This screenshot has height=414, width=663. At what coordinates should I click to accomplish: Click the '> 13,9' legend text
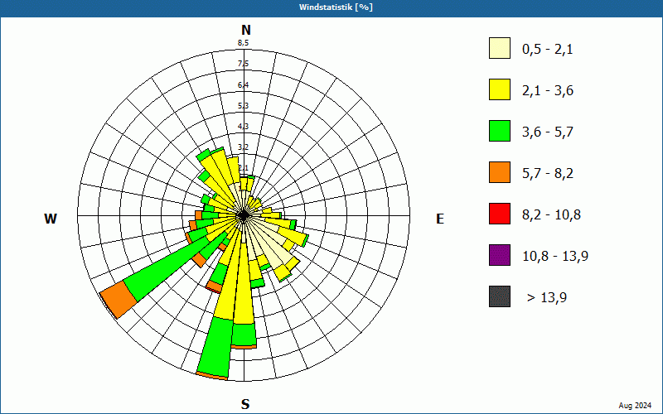(547, 298)
